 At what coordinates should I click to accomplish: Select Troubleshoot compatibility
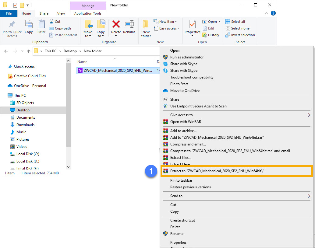[192, 78]
